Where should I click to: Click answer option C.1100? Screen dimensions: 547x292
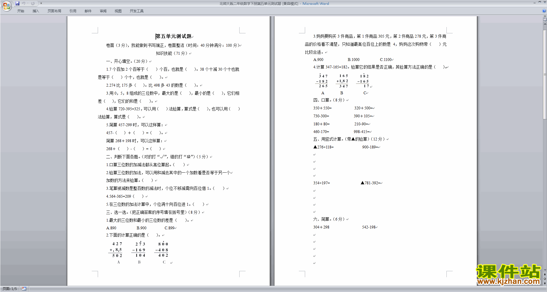386,60
